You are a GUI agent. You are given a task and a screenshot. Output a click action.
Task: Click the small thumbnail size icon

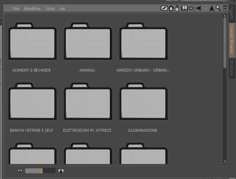(x=20, y=171)
